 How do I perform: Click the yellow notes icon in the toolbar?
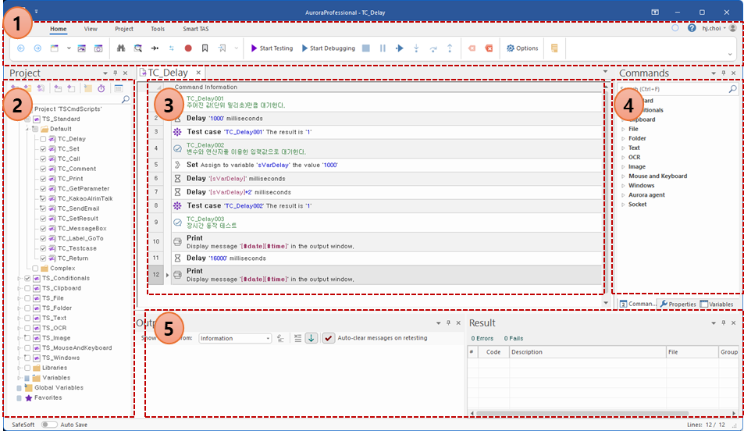click(554, 48)
